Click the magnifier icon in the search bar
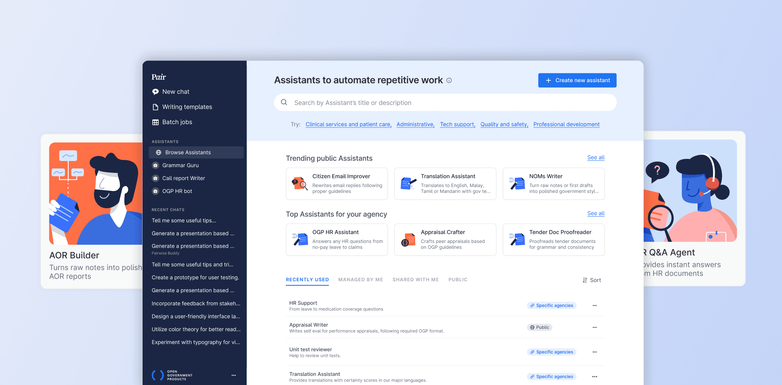Image resolution: width=782 pixels, height=385 pixels. coord(284,102)
